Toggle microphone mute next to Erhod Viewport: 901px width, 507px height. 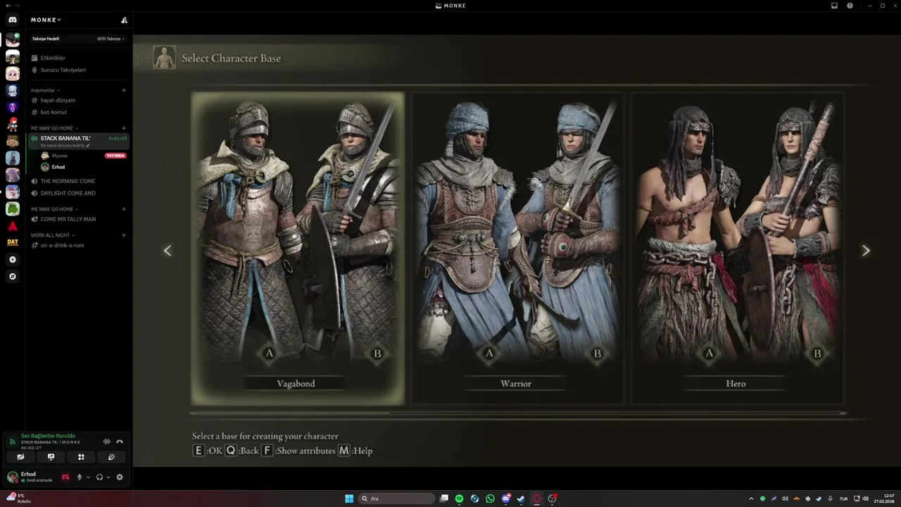(80, 477)
